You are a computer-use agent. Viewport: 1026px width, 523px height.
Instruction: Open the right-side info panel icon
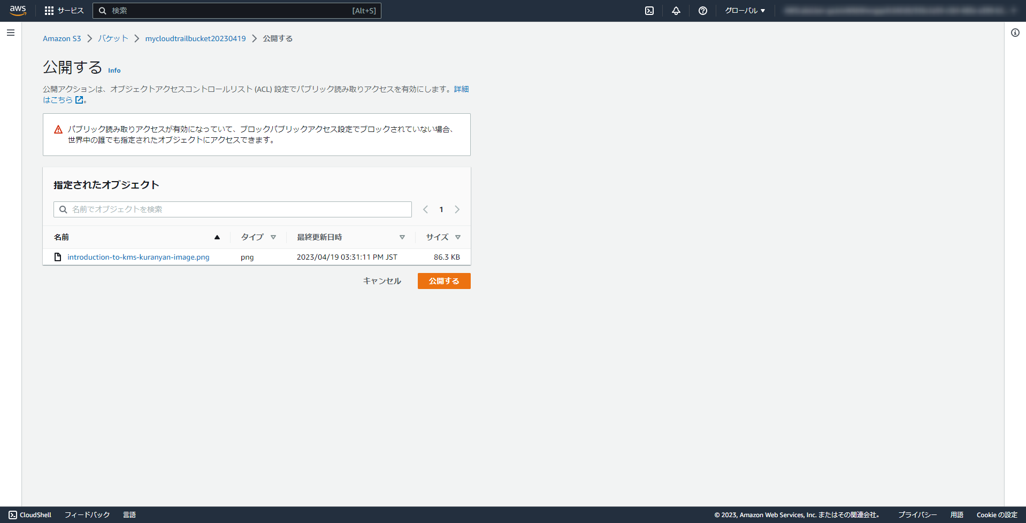(1014, 33)
